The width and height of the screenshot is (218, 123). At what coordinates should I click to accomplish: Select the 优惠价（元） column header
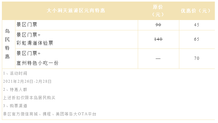point(196,11)
